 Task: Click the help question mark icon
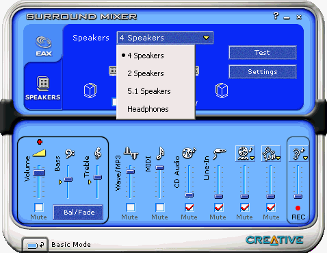point(276,16)
